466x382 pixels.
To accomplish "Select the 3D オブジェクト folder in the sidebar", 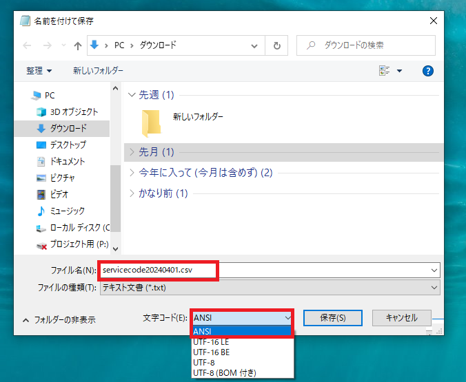I will tap(67, 112).
